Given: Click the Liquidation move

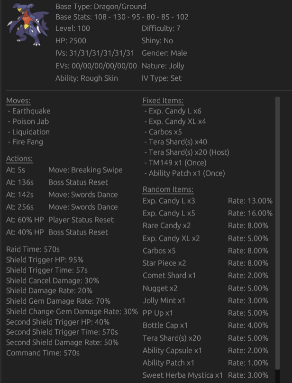Looking at the screenshot, I should (x=28, y=132).
